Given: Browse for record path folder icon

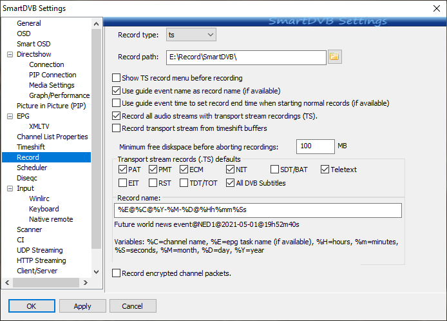Looking at the screenshot, I should click(335, 57).
